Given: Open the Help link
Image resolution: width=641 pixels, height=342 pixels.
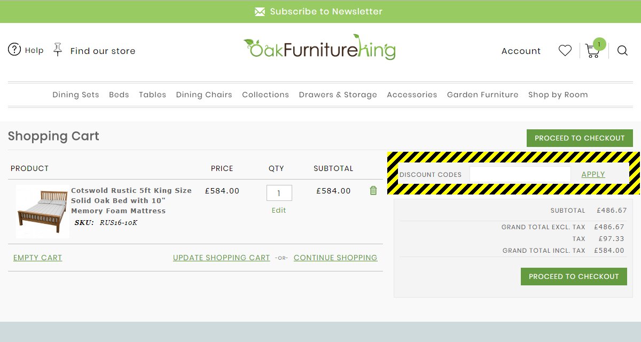Looking at the screenshot, I should (34, 50).
